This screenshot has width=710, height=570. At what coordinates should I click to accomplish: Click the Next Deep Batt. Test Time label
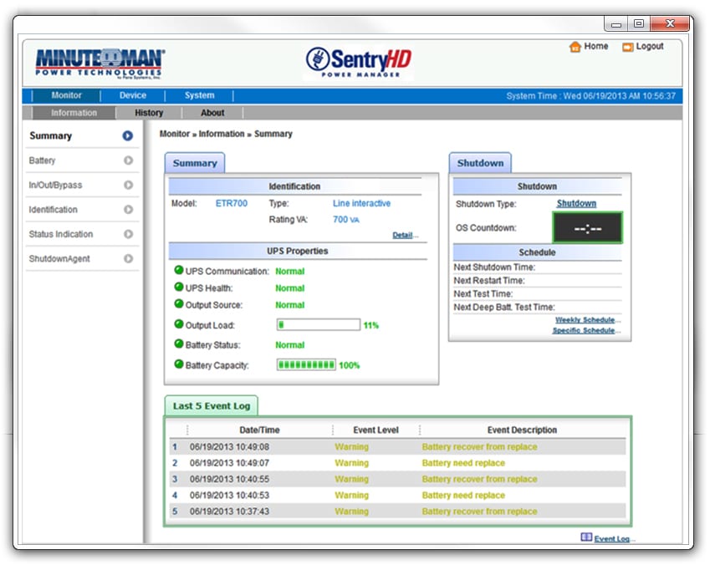coord(504,307)
